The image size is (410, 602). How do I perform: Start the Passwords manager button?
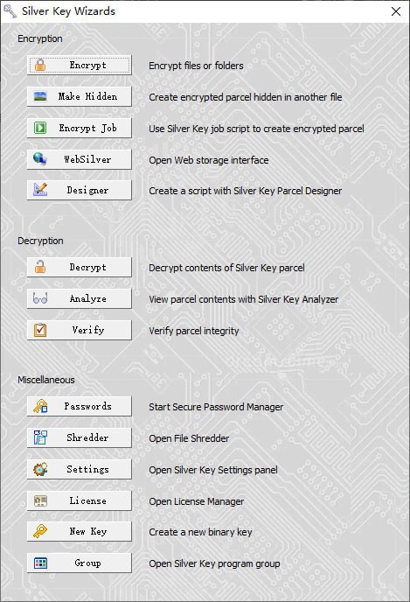tap(80, 406)
